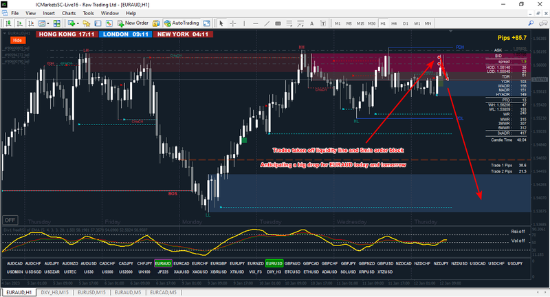Open the tile windows icon
Image resolution: width=550 pixels, height=297 pixels.
56,23
